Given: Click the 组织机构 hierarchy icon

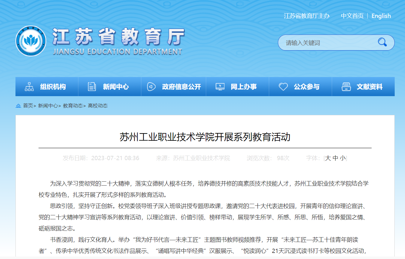Looking at the screenshot, I should [29, 87].
